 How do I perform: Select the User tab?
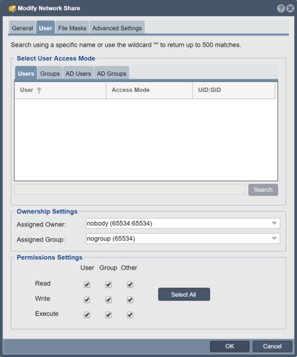(x=45, y=28)
